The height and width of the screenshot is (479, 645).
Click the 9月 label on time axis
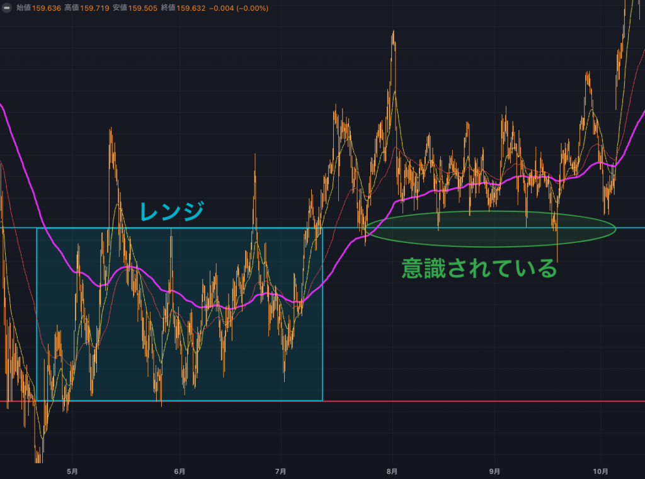point(495,471)
